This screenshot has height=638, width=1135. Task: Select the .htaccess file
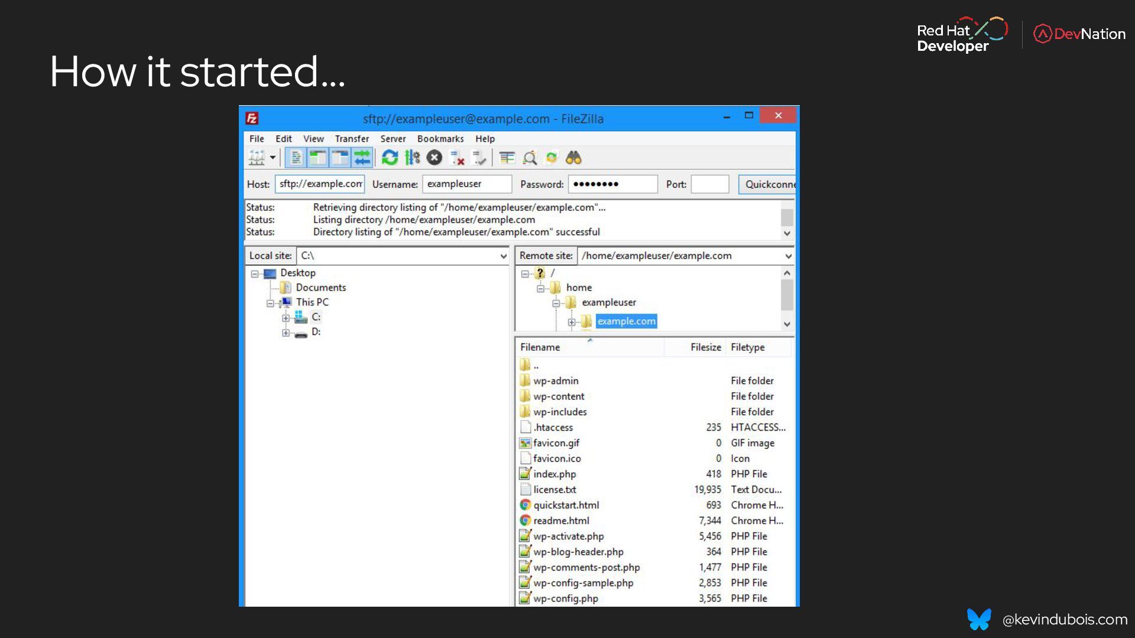pos(654,427)
